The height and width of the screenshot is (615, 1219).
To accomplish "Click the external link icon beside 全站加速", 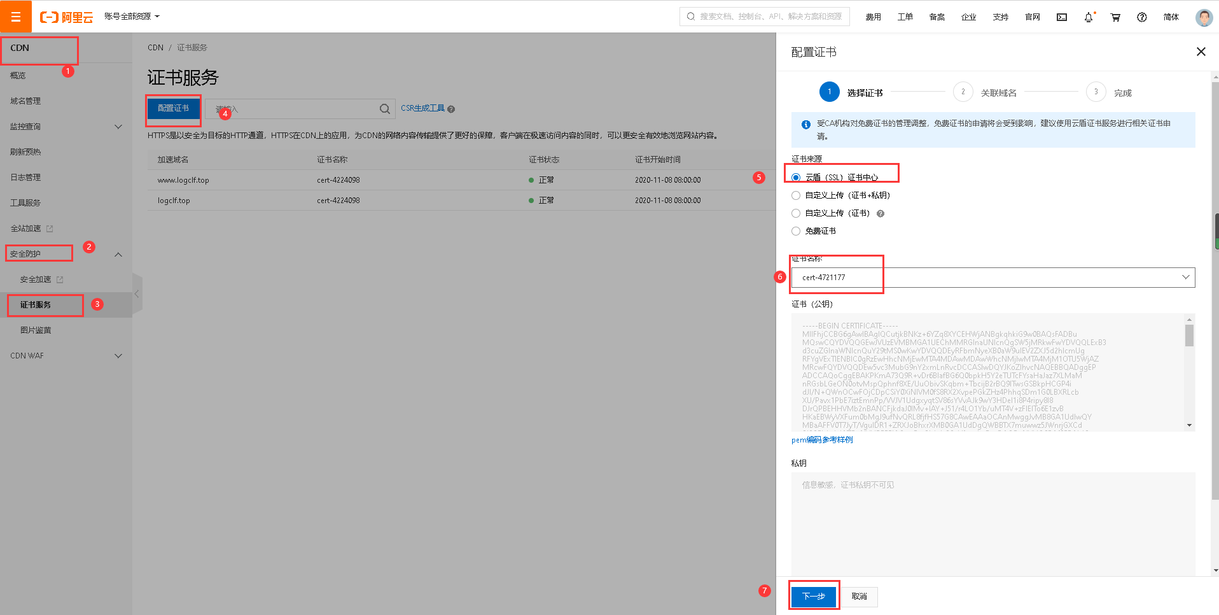I will coord(50,228).
